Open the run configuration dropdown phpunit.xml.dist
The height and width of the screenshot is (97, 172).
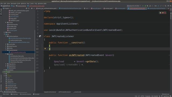pos(134,6)
